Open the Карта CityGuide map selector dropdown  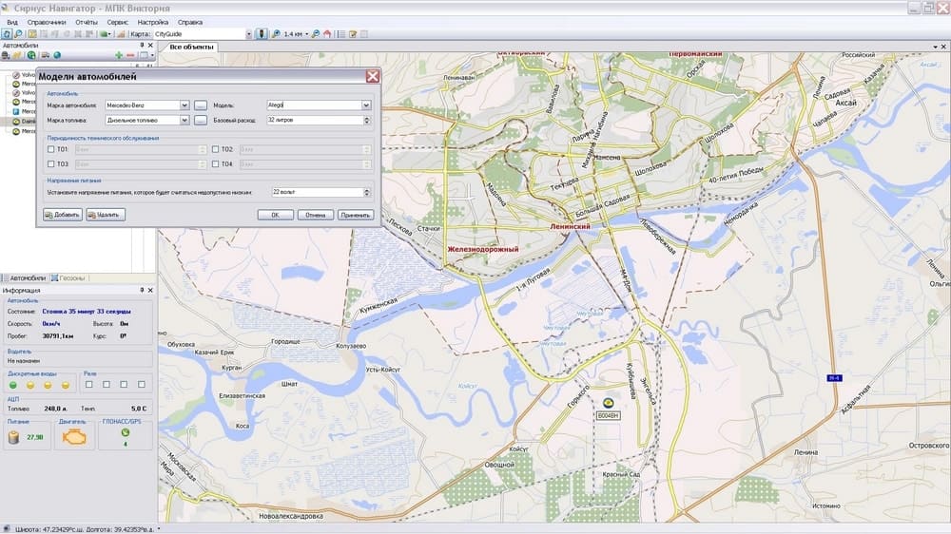(x=247, y=33)
